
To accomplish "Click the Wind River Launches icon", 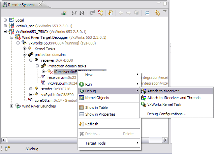I will [18, 106].
